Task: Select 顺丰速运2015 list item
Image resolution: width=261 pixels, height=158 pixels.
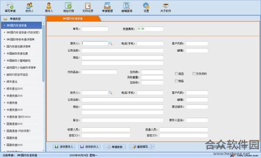Action: [x=21, y=89]
